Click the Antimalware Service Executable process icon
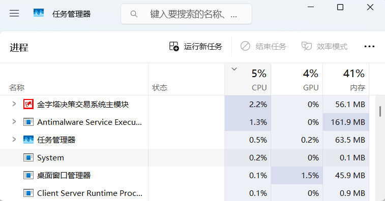The width and height of the screenshot is (385, 201). pyautogui.click(x=28, y=122)
